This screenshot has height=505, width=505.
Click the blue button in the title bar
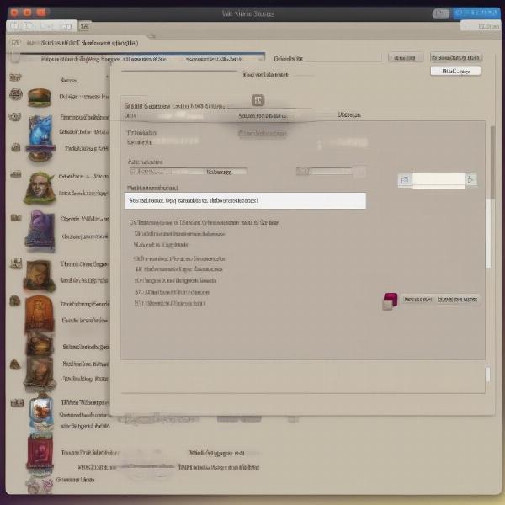[x=476, y=13]
